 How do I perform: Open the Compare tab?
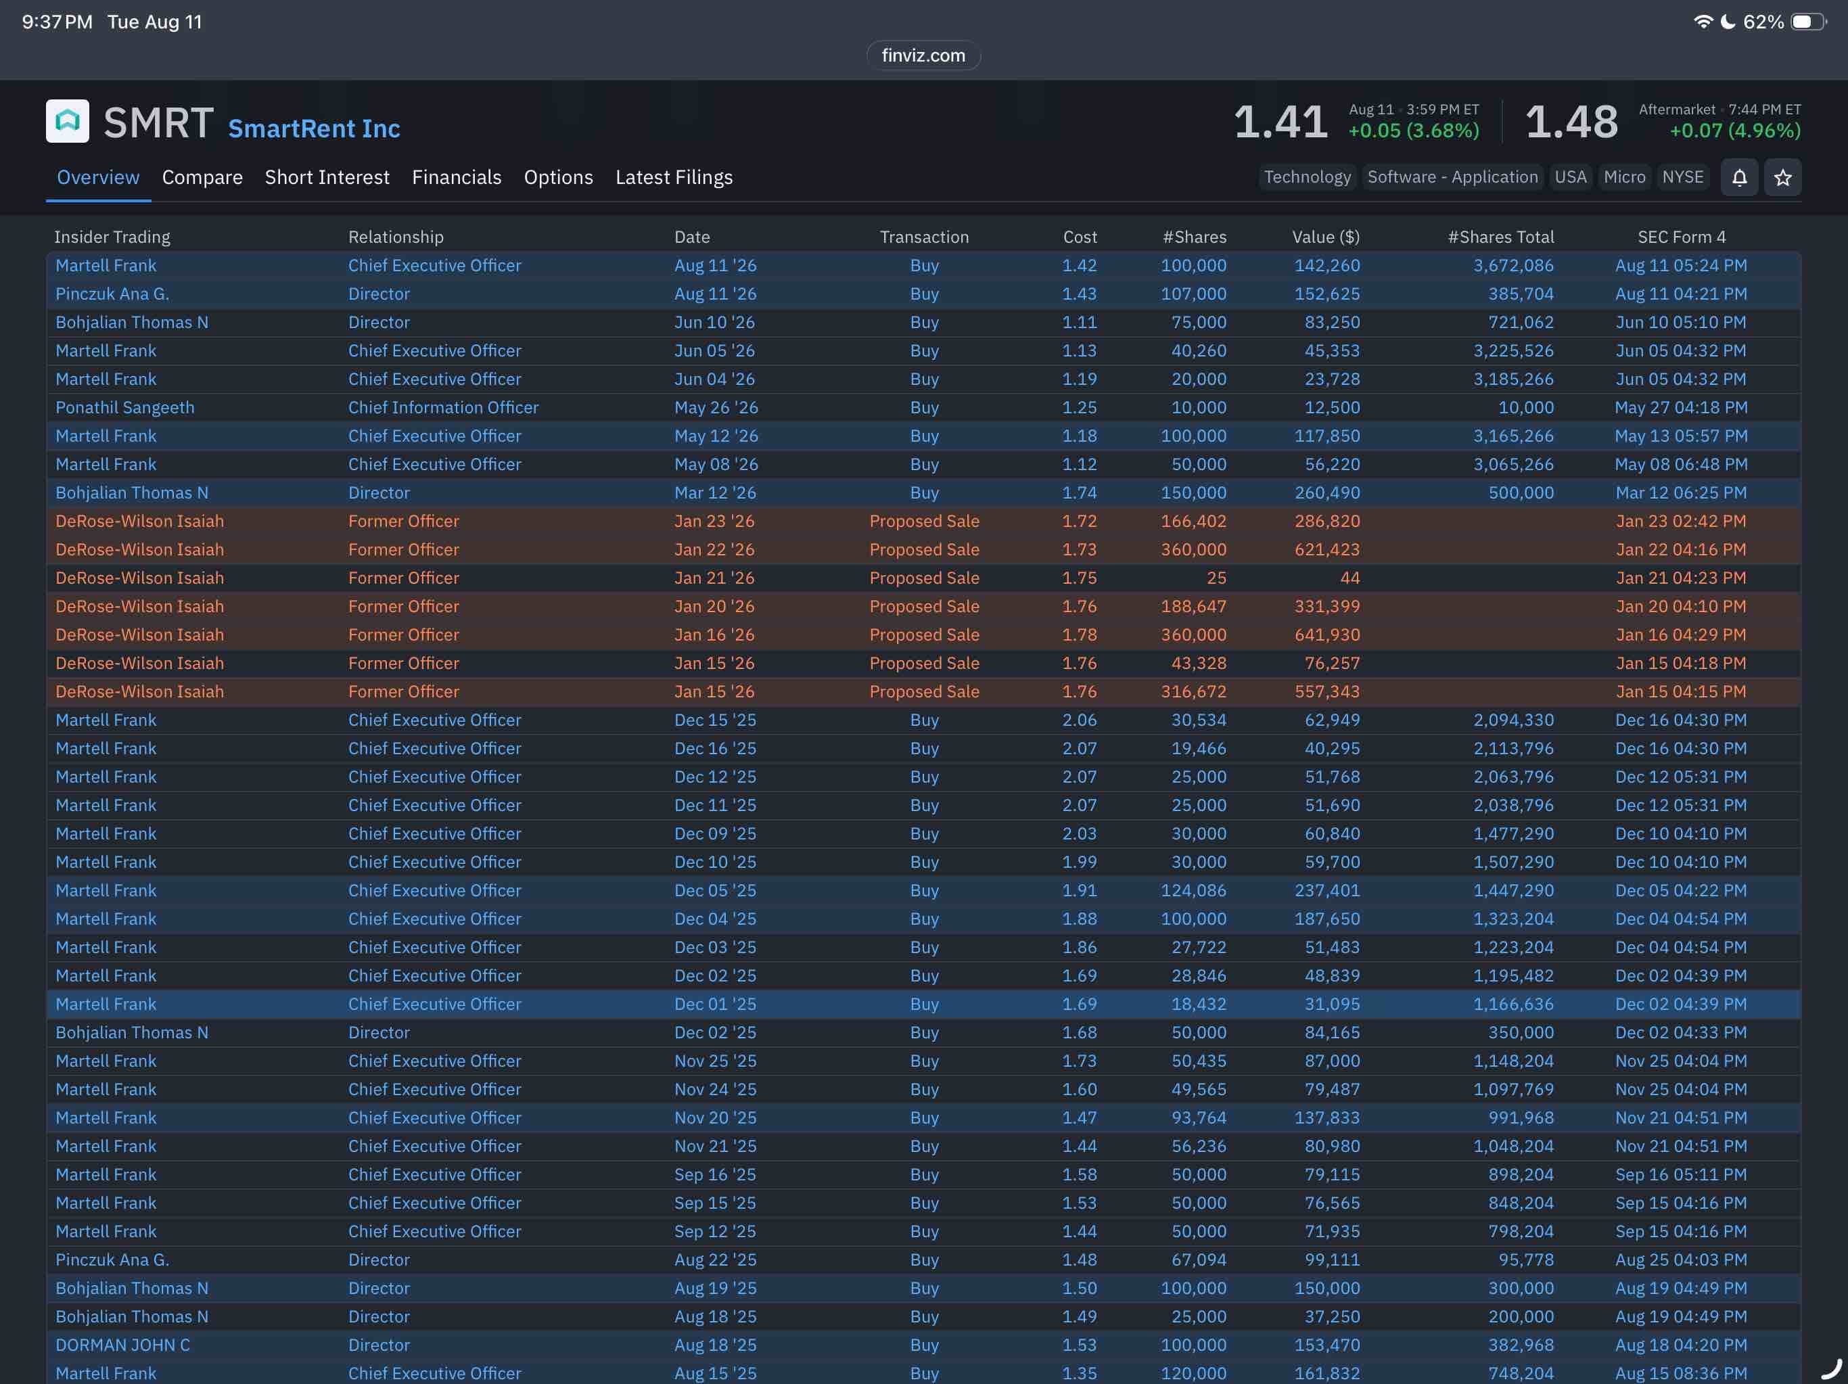coord(202,177)
